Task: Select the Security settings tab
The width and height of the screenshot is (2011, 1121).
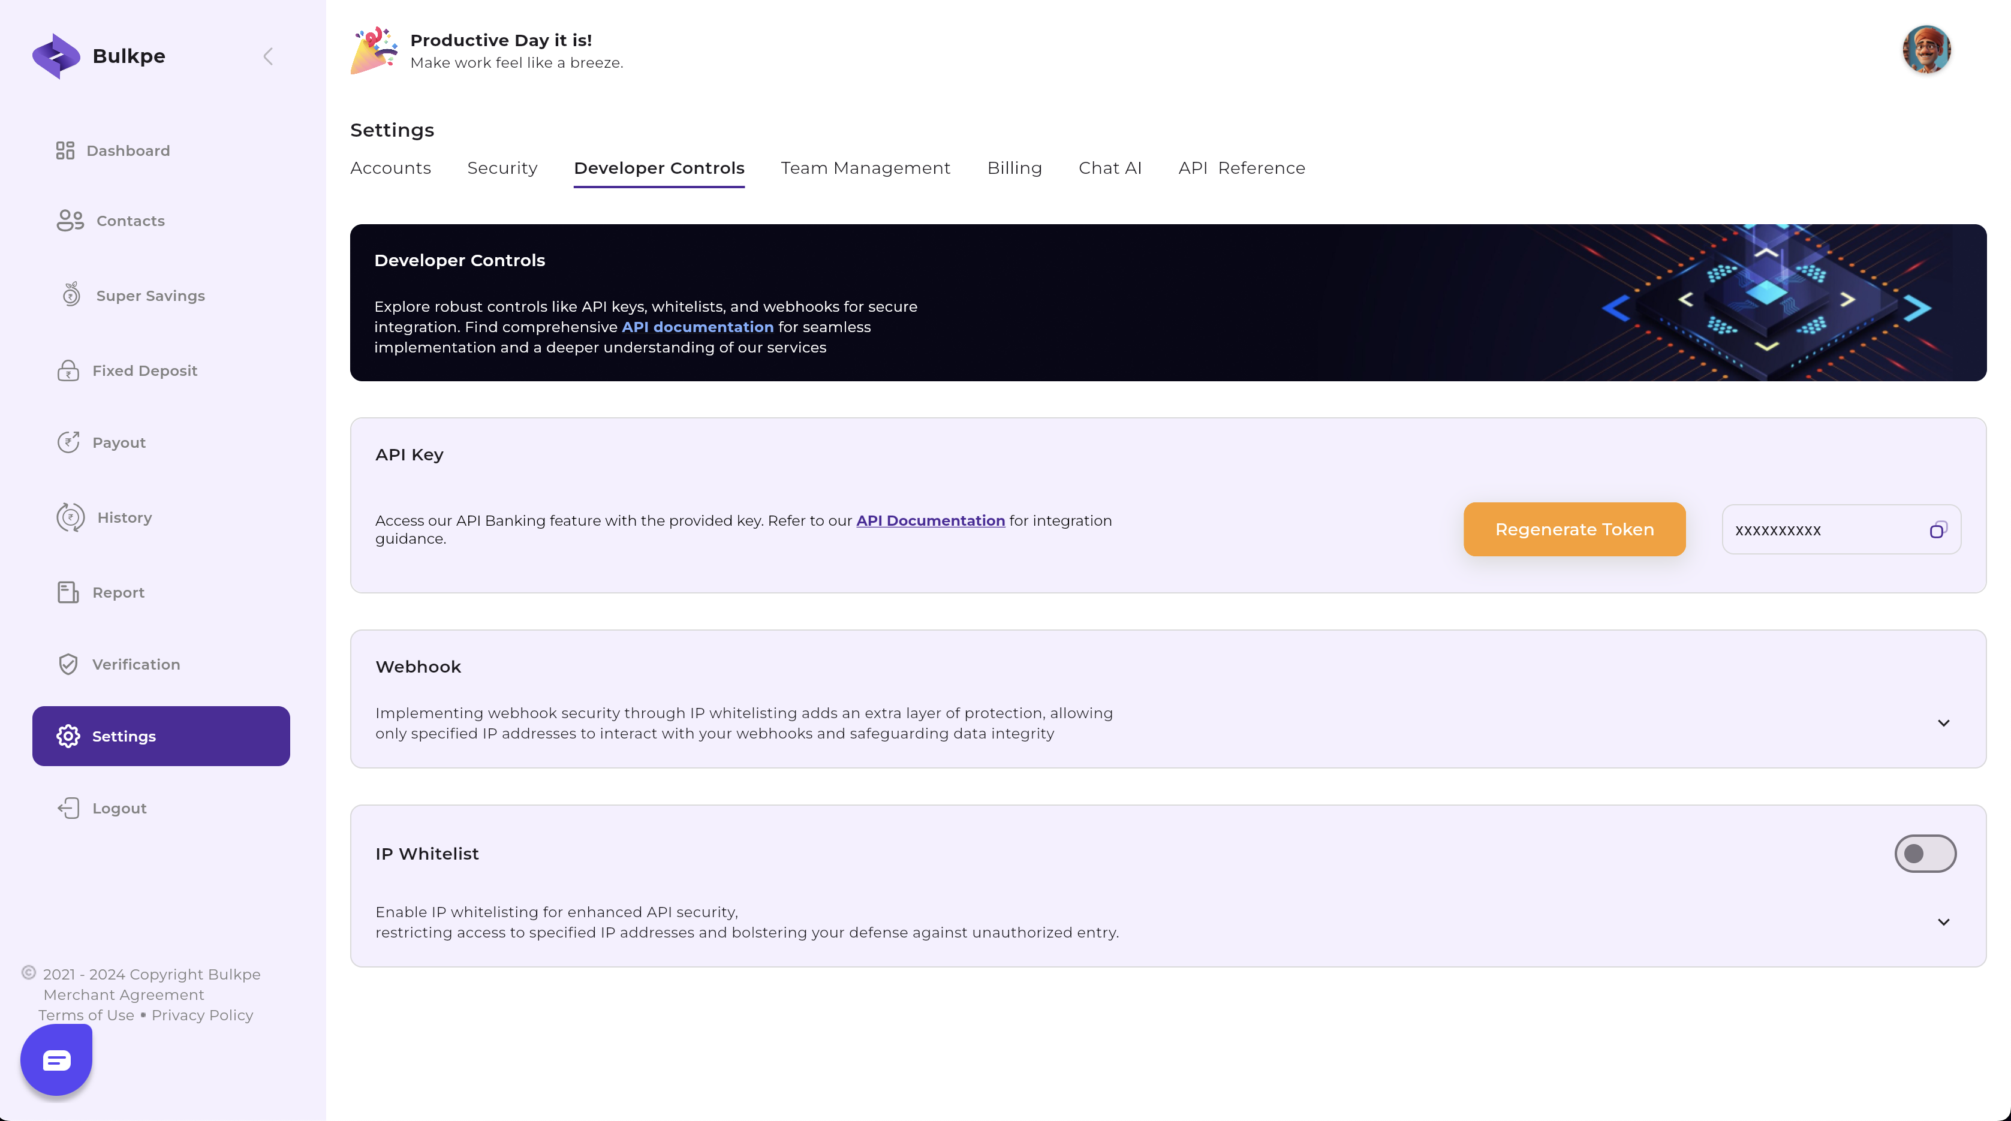Action: tap(502, 168)
